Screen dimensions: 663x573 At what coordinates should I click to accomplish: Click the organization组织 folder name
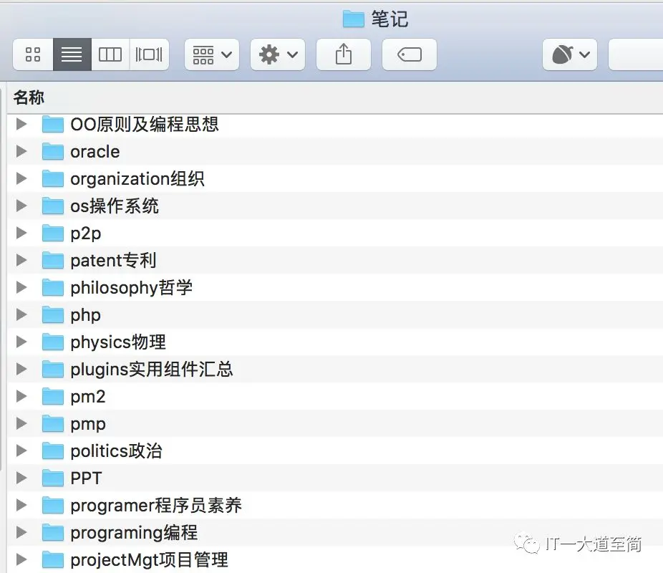coord(137,179)
